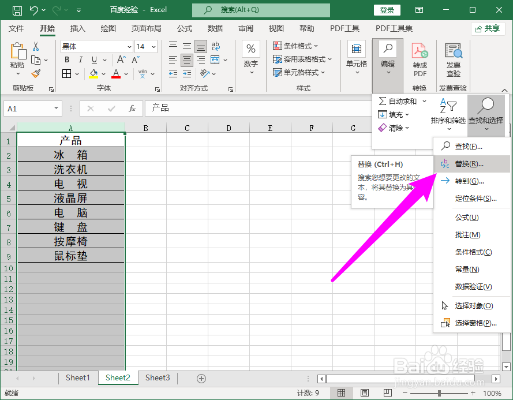Open the 单元格样式 dropdown
The width and height of the screenshot is (513, 400).
[299, 72]
